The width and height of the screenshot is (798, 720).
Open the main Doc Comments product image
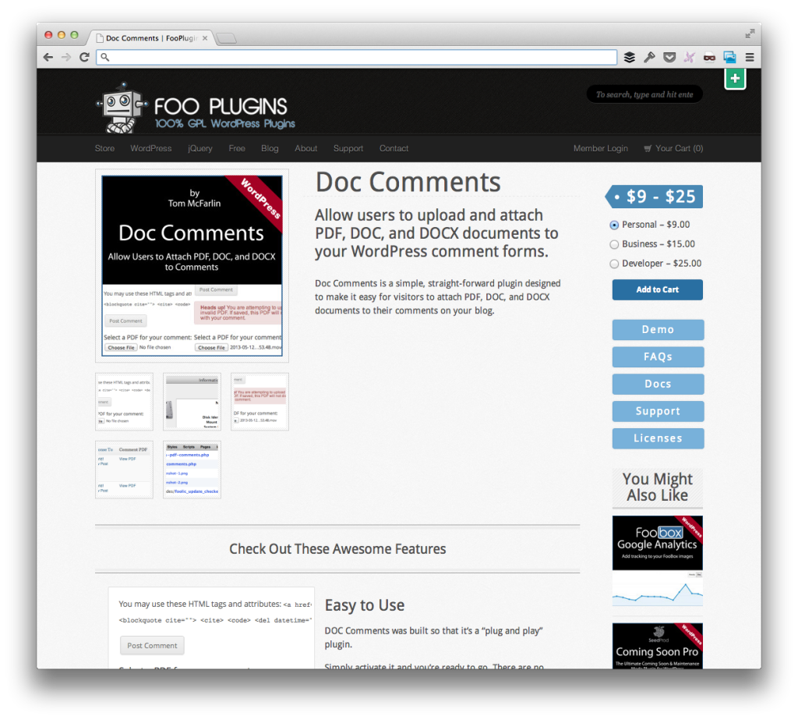pyautogui.click(x=192, y=265)
